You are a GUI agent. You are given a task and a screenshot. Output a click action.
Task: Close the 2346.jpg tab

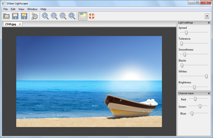point(20,24)
